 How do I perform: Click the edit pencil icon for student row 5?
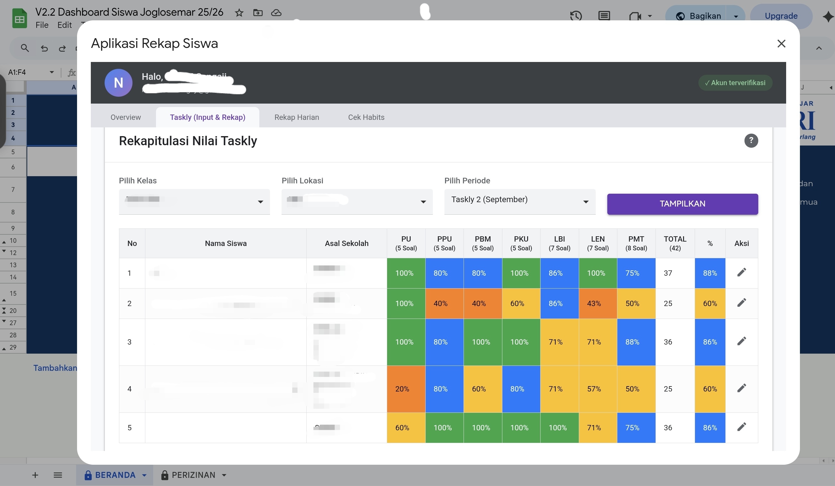[x=742, y=427]
